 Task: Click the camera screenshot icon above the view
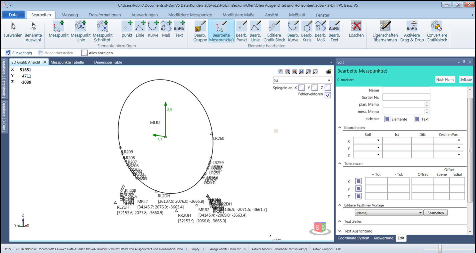(x=328, y=72)
